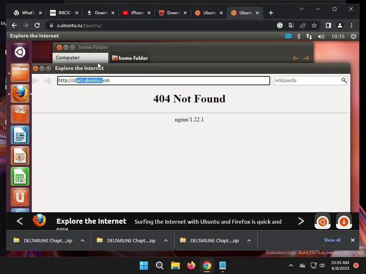This screenshot has width=366, height=274.
Task: Open LibreOffice Impress in the launcher
Action: coord(20,156)
